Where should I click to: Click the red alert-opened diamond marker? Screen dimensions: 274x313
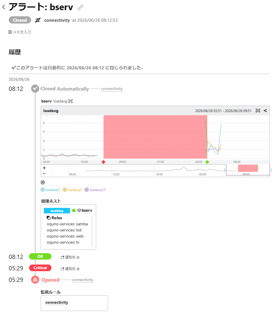pos(103,162)
